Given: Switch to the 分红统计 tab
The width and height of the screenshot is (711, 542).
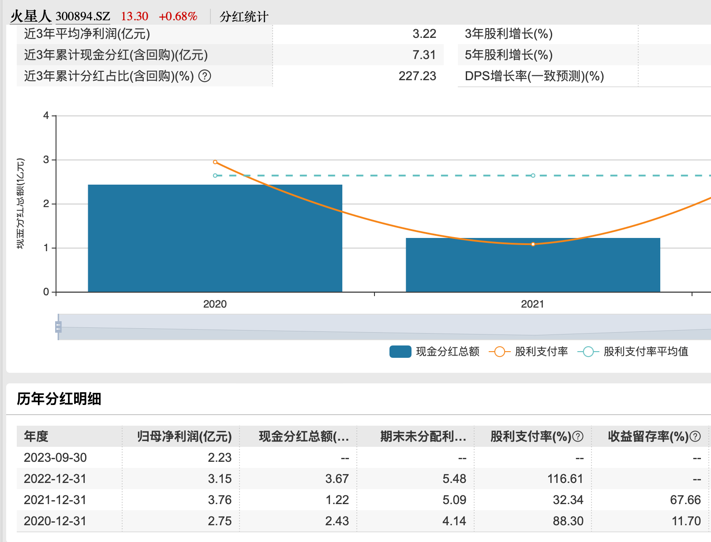Looking at the screenshot, I should (244, 16).
